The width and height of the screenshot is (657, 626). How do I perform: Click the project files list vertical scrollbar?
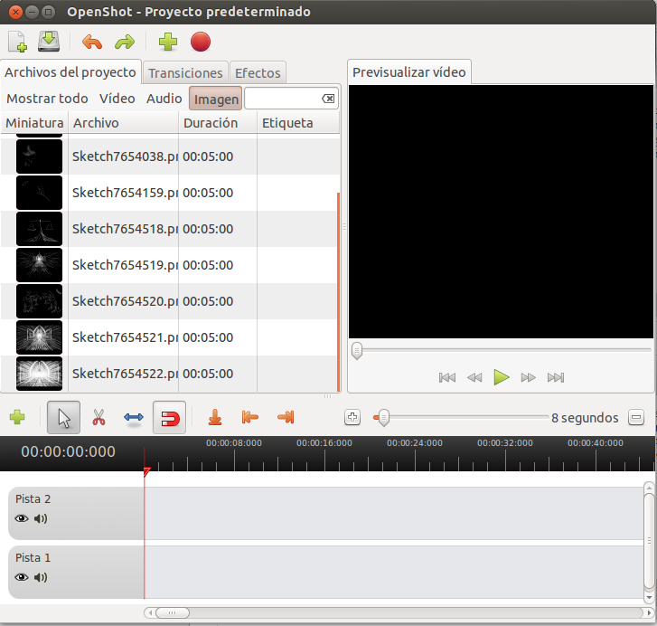[x=338, y=291]
